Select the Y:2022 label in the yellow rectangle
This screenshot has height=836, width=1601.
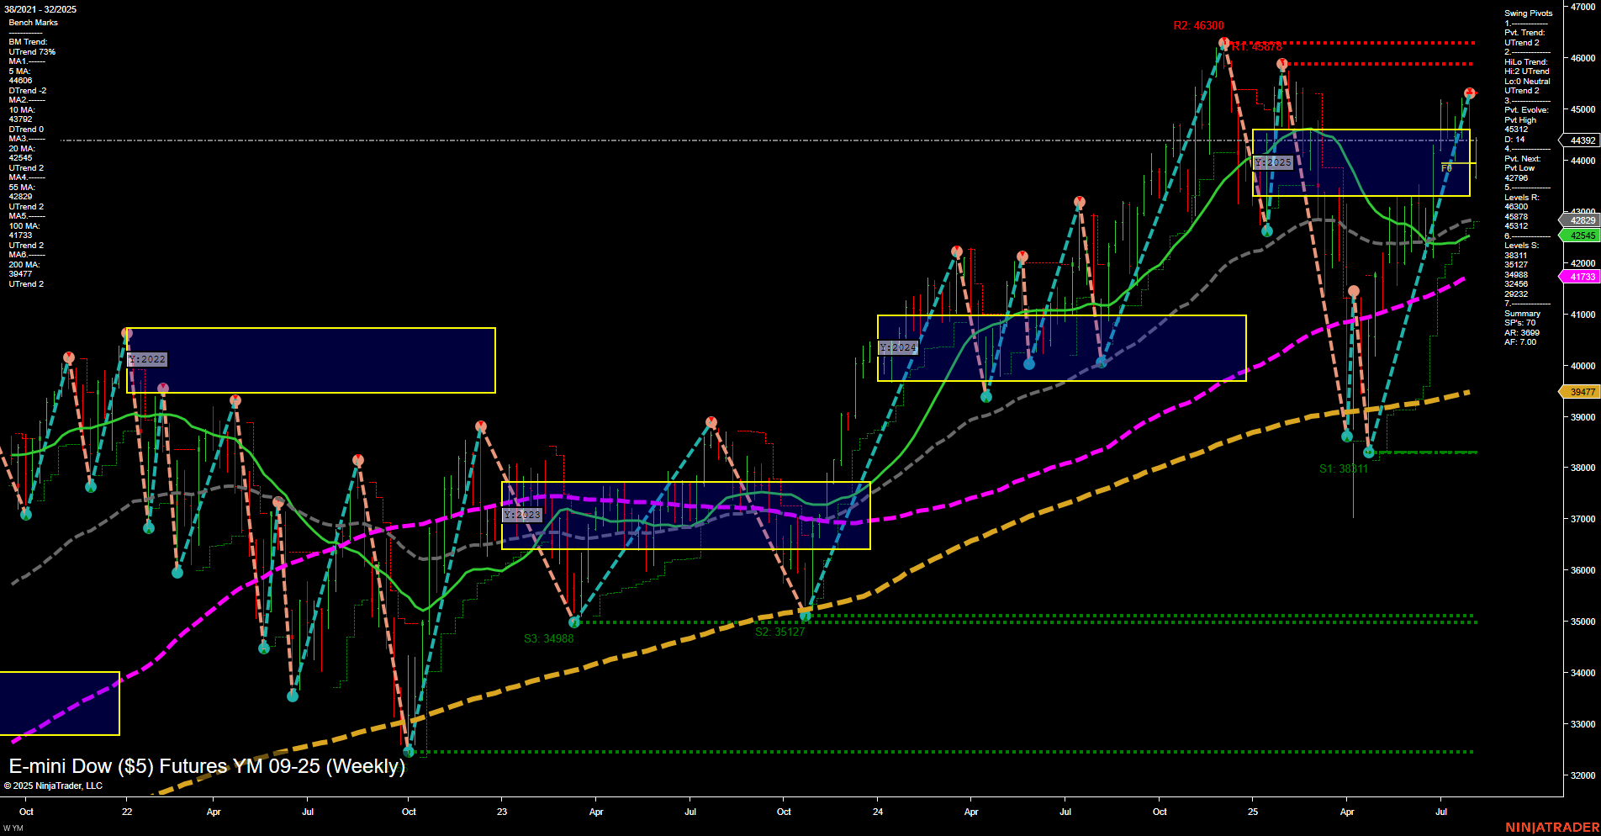tap(148, 359)
